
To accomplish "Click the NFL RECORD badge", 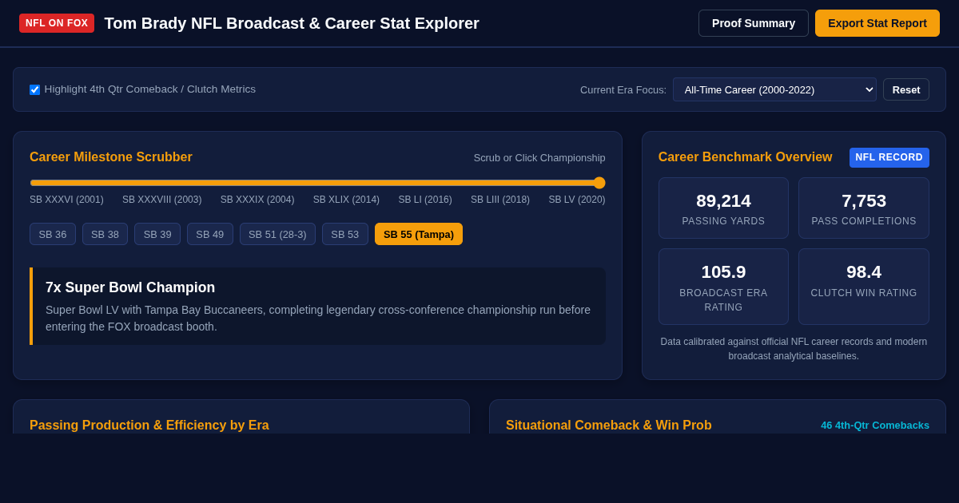I will [889, 157].
